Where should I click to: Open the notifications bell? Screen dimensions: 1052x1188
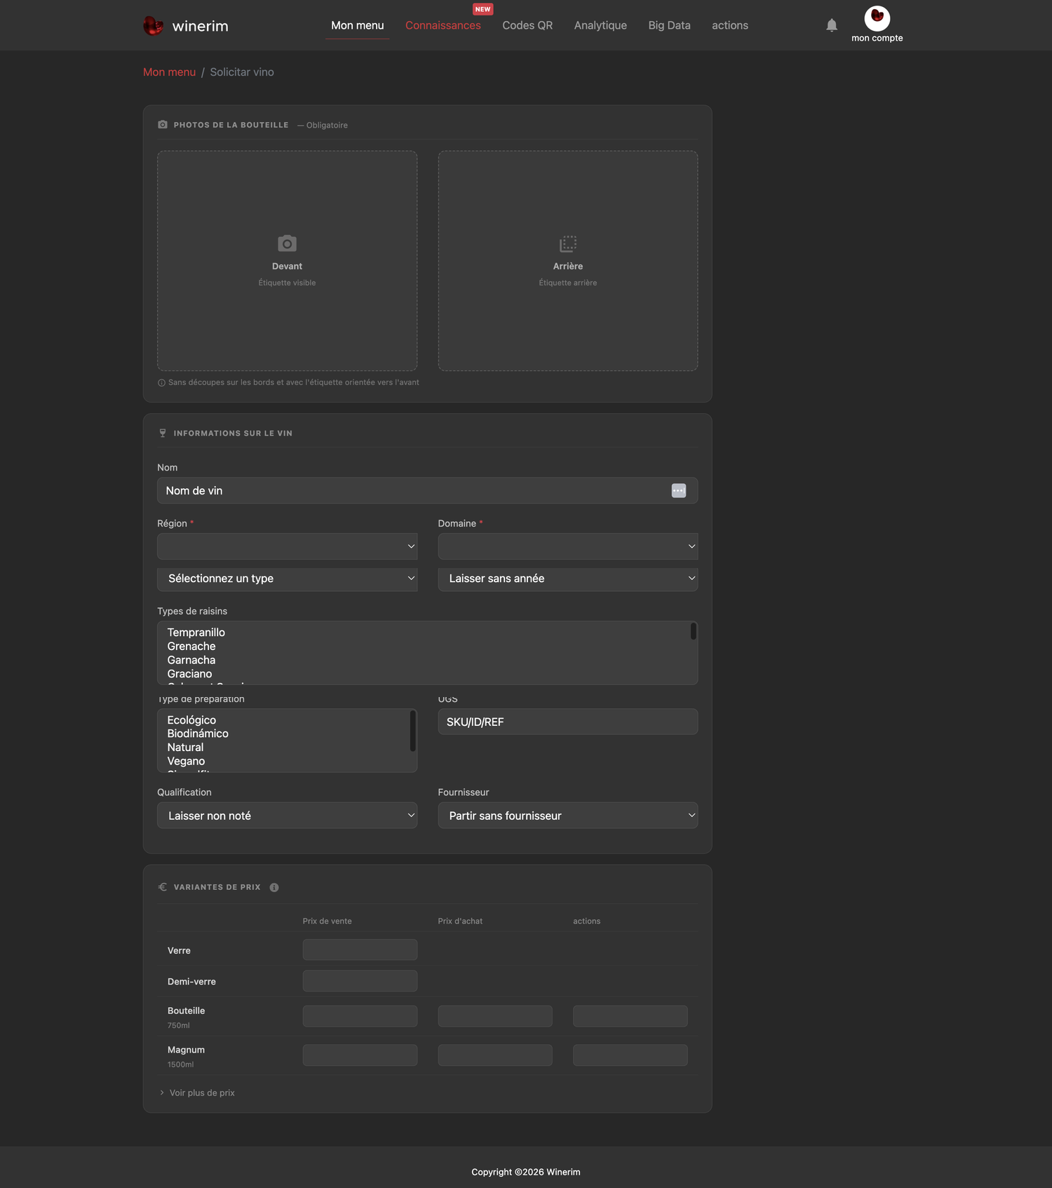832,25
